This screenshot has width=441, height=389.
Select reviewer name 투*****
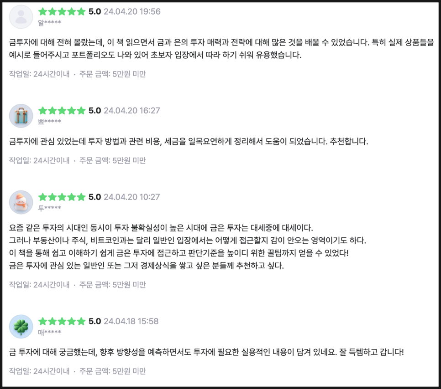point(49,208)
